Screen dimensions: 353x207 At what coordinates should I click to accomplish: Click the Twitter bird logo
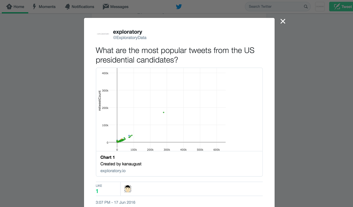(179, 7)
